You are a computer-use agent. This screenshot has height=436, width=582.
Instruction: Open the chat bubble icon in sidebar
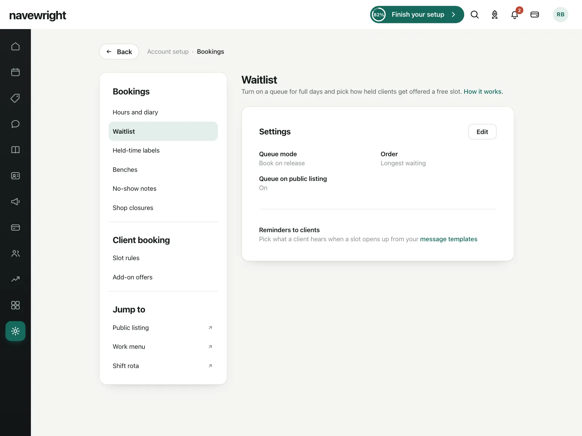tap(15, 124)
